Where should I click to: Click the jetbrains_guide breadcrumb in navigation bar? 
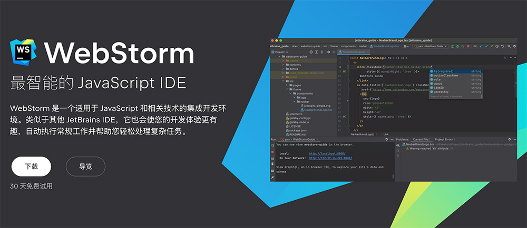(x=279, y=46)
